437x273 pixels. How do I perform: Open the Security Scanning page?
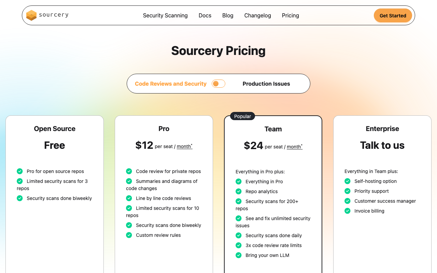(165, 15)
